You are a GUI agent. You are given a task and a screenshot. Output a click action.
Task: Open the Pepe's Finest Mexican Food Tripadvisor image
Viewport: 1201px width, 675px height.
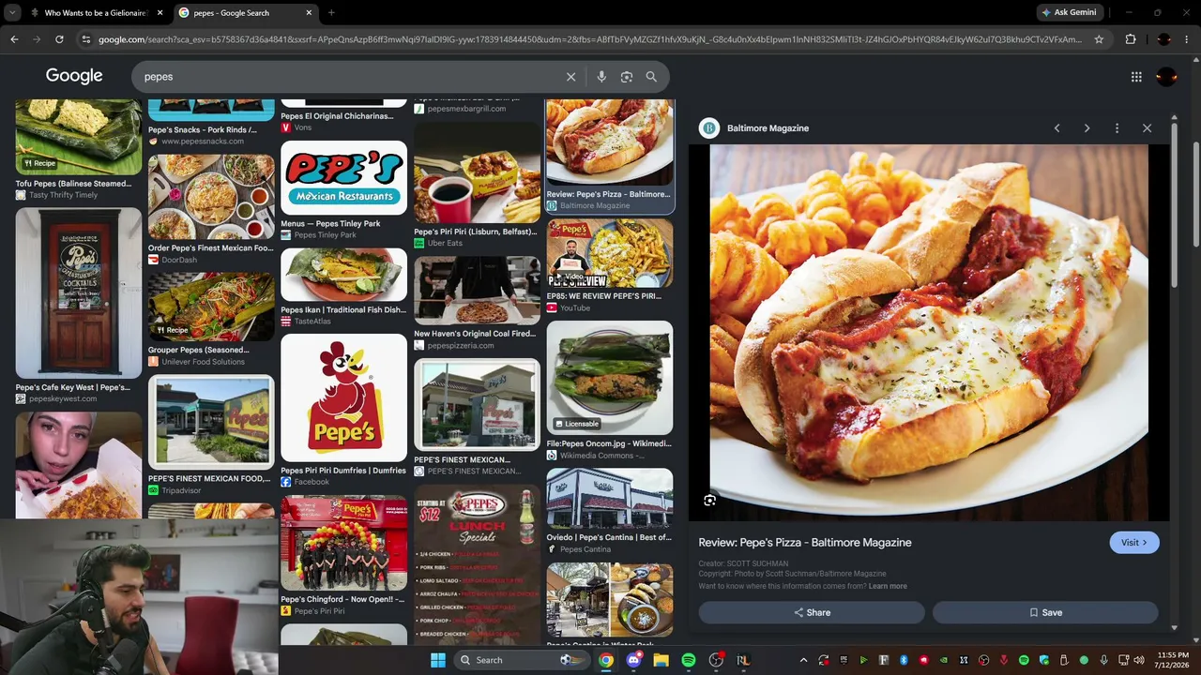pos(211,423)
